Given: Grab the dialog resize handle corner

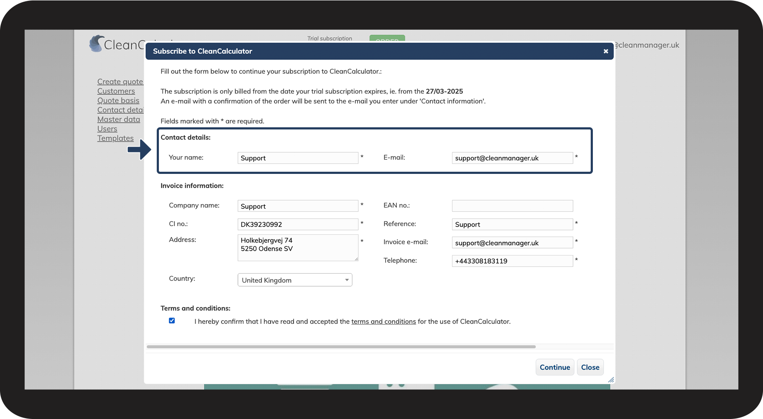Looking at the screenshot, I should [x=611, y=380].
